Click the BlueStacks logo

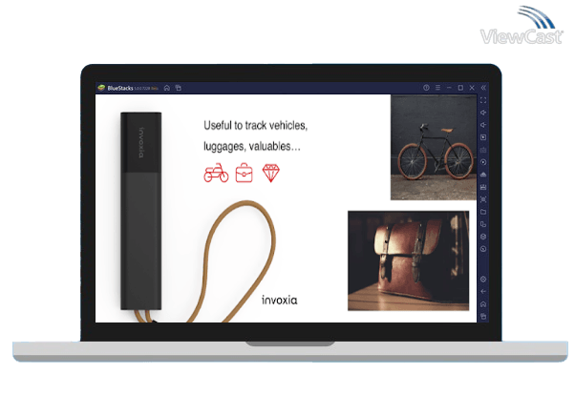[x=101, y=88]
